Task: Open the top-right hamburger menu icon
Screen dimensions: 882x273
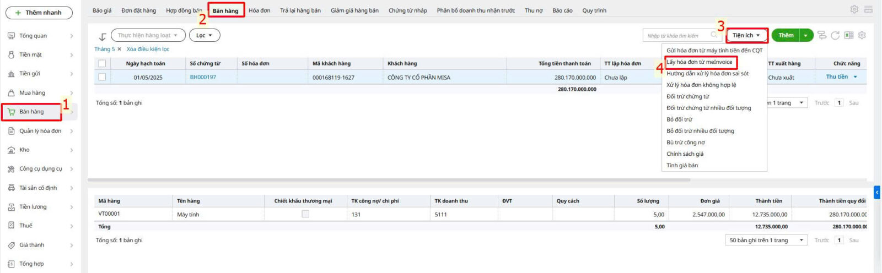Action: tap(869, 9)
